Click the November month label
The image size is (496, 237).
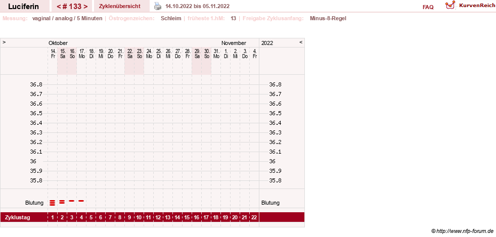234,43
